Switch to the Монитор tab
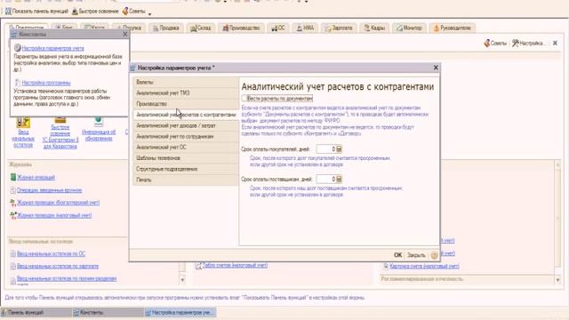Image resolution: width=569 pixels, height=320 pixels. (x=409, y=28)
